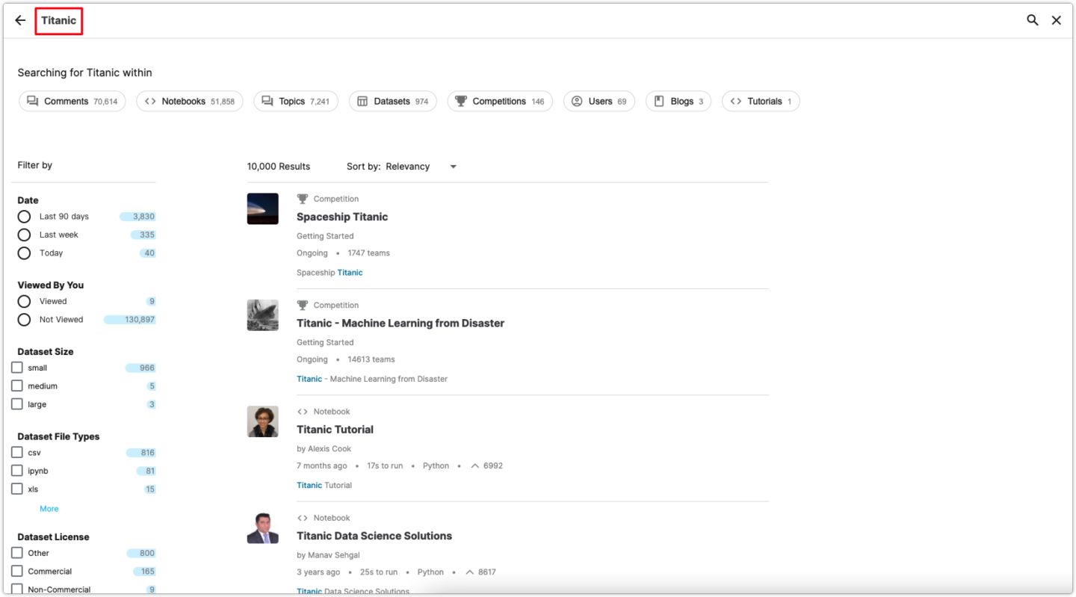Click Alexis Cook's avatar thumbnail
The image size is (1076, 597).
click(x=263, y=421)
